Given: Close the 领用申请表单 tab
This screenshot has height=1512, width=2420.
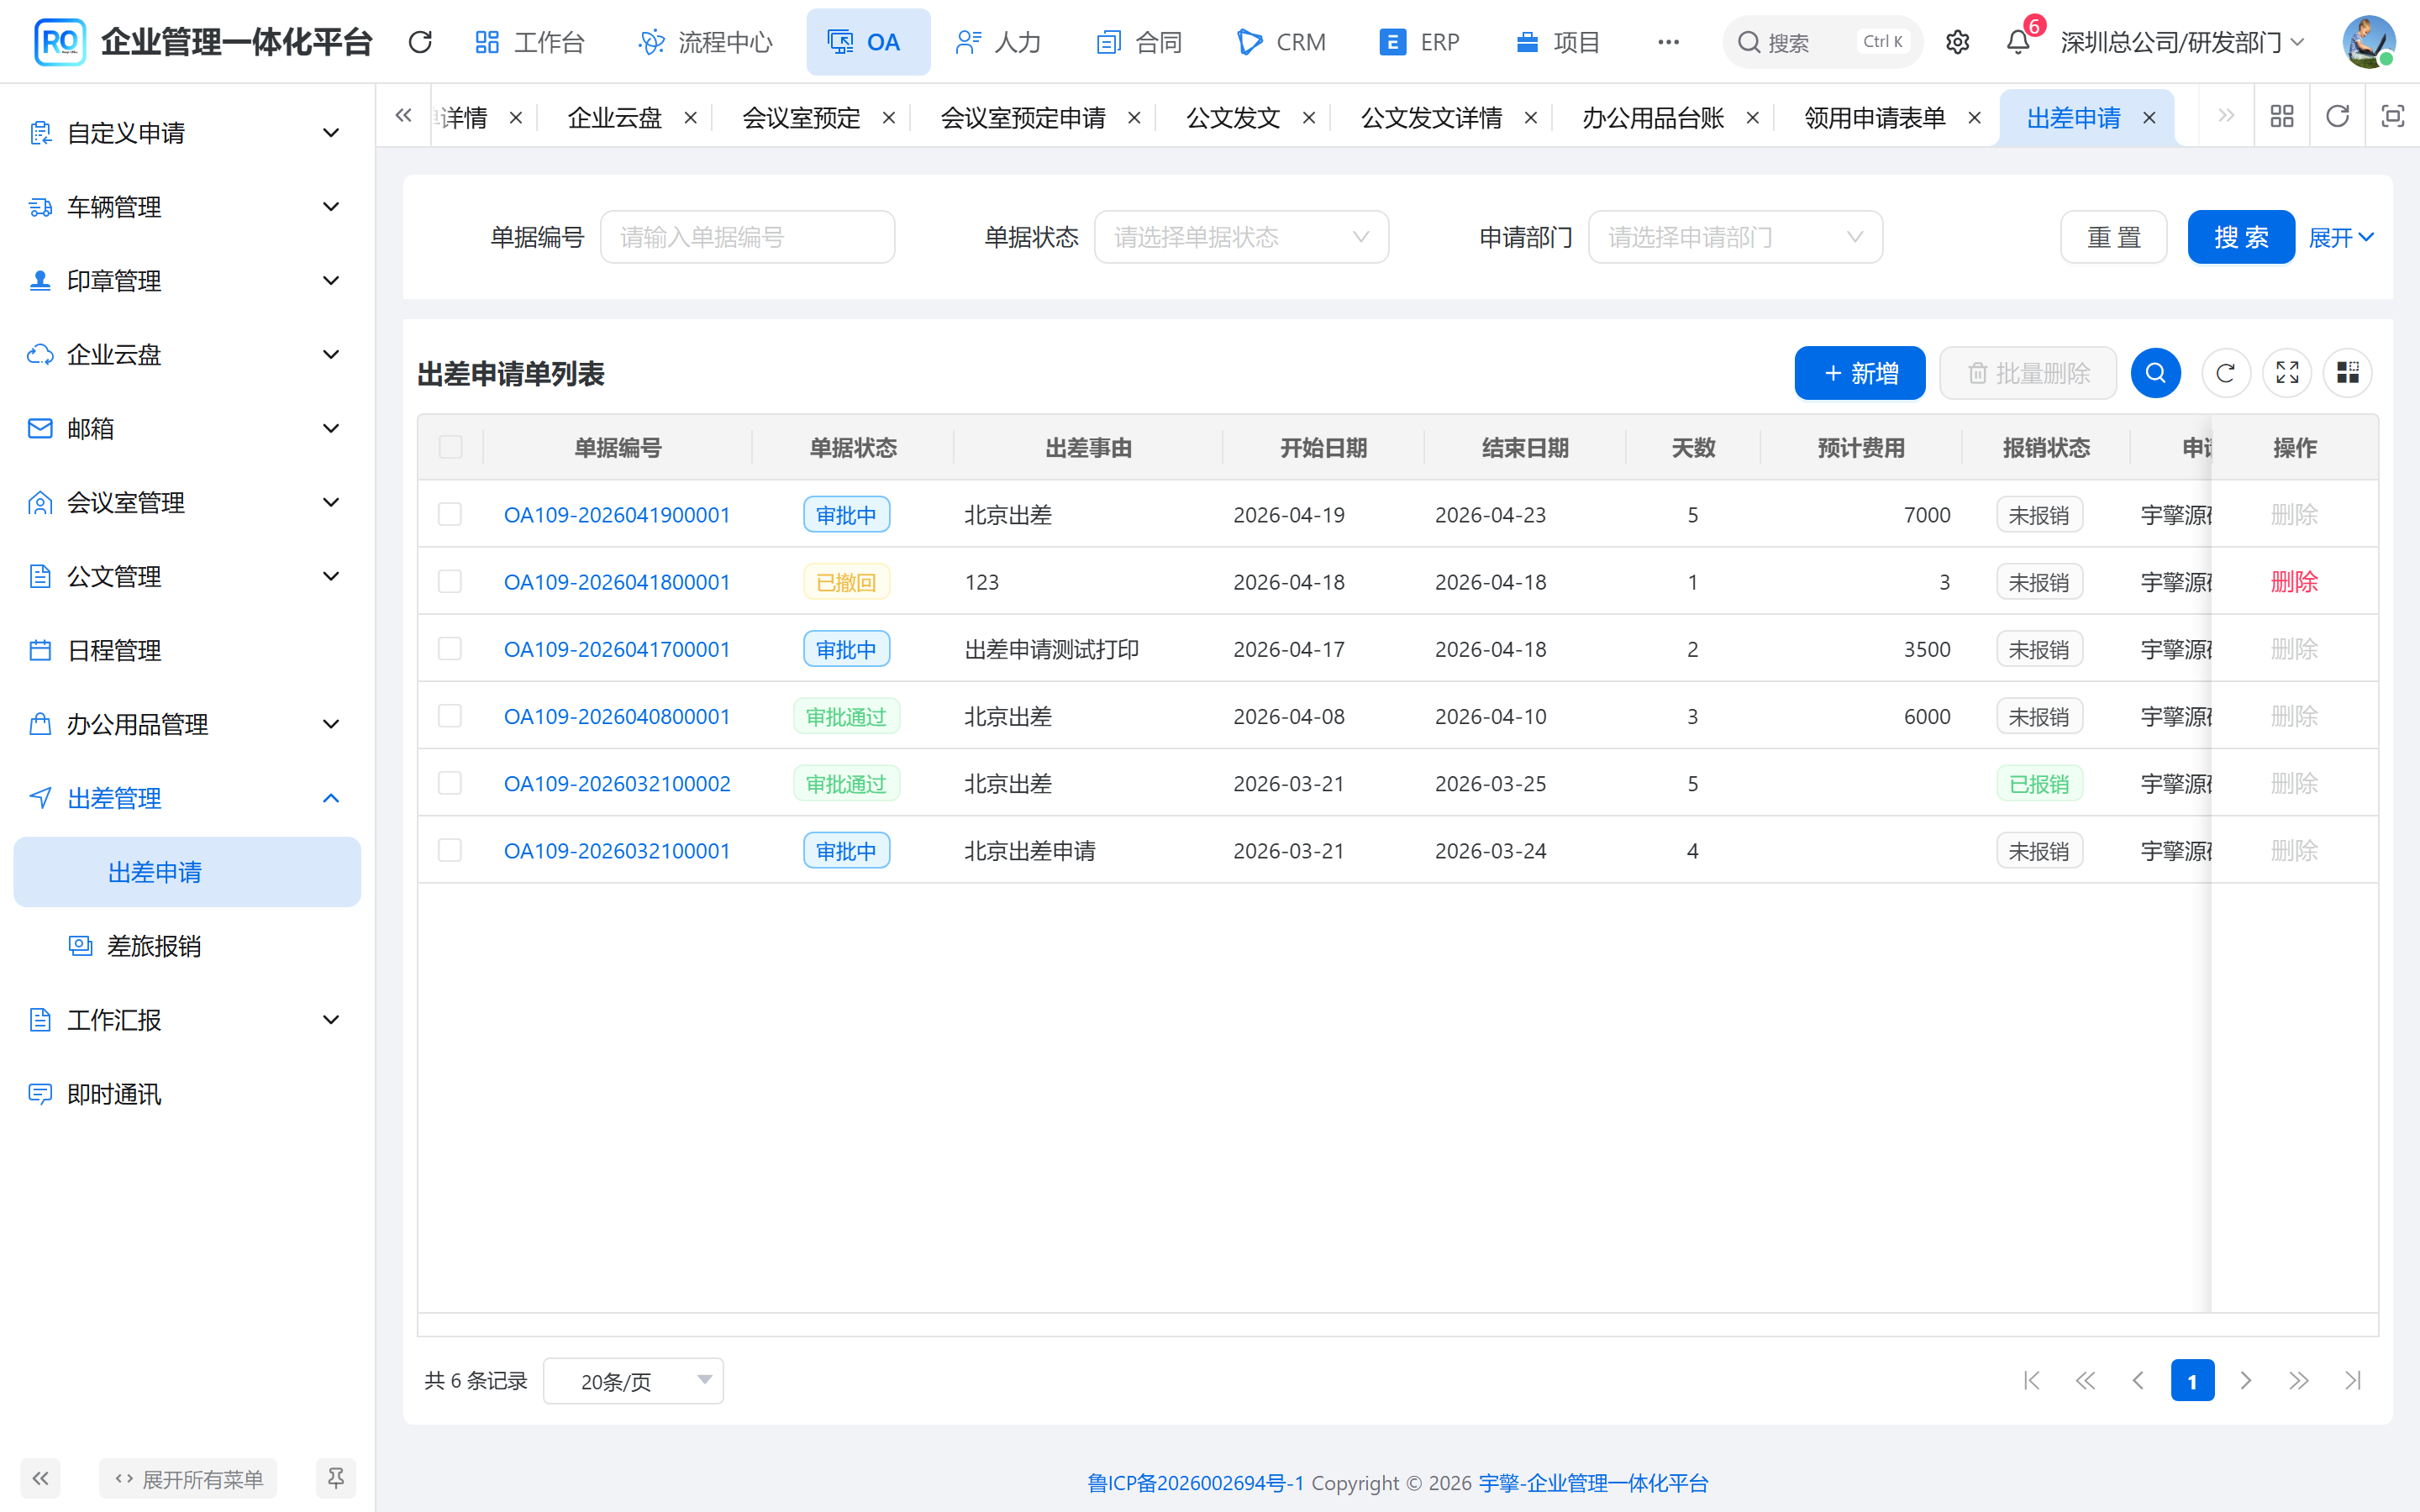Looking at the screenshot, I should 1975,118.
